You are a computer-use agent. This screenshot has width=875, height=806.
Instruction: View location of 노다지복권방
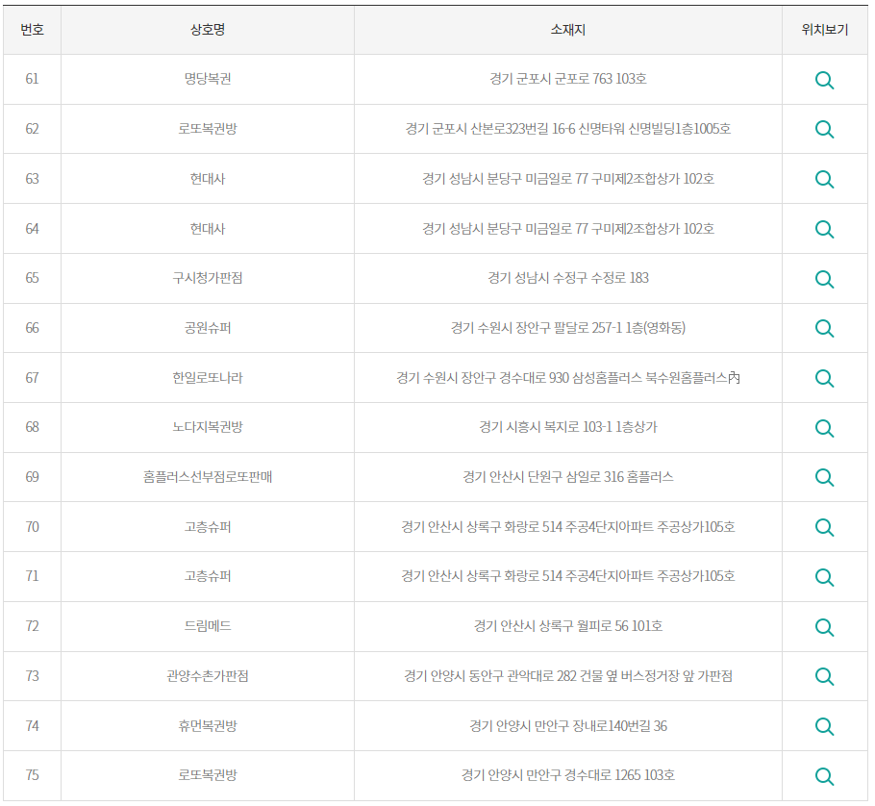[824, 428]
